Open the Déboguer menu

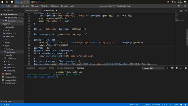[x=55, y=6]
